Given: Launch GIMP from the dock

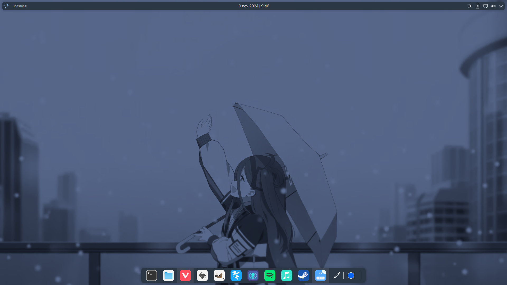Looking at the screenshot, I should (219, 275).
